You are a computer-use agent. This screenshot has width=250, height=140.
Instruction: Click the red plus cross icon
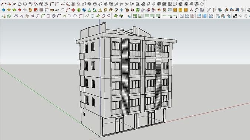click(73, 10)
